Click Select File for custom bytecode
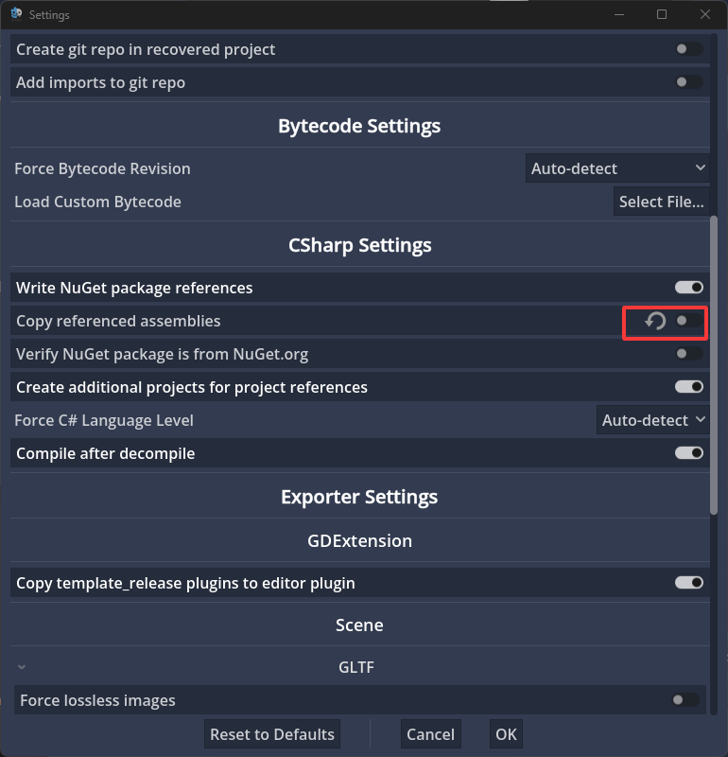This screenshot has height=757, width=728. point(661,202)
